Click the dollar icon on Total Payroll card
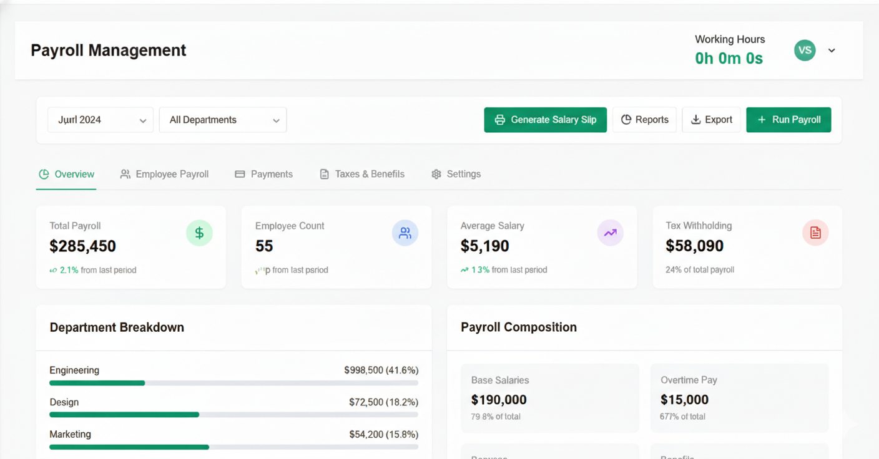This screenshot has width=879, height=459. [x=199, y=233]
